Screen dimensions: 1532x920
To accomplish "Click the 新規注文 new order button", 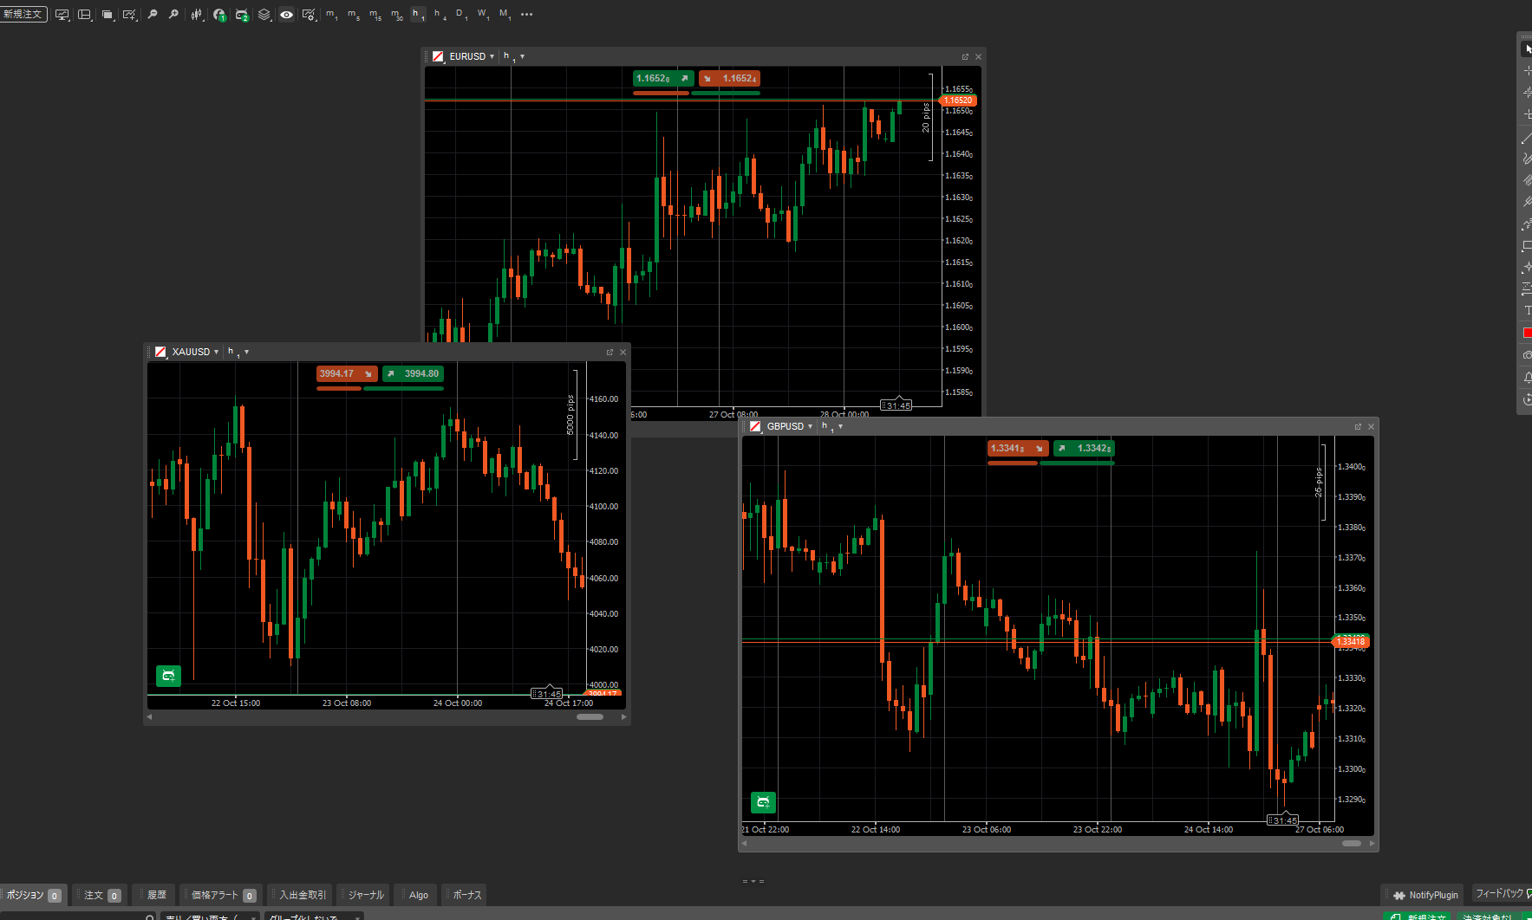I will [23, 14].
